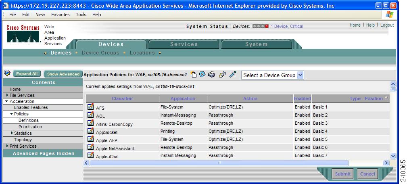
Task: Open the Favorites menu
Action: (x=61, y=15)
